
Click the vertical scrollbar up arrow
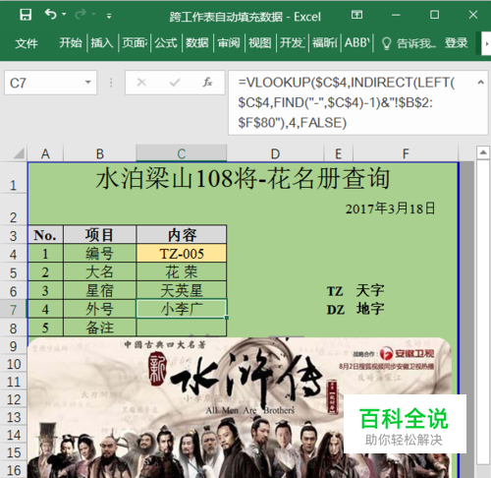[x=483, y=152]
